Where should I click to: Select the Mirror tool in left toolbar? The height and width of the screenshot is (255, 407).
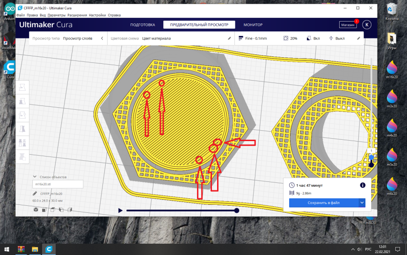point(22,129)
